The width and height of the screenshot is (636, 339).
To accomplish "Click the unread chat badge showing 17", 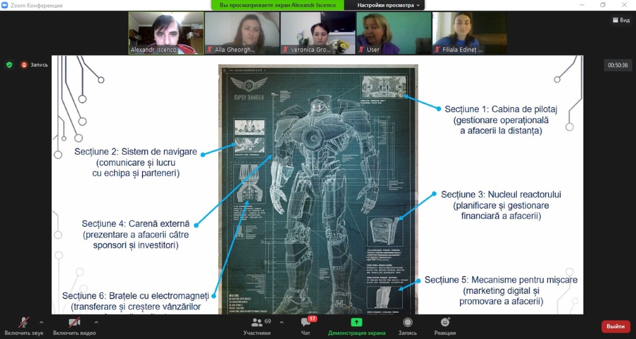I will pyautogui.click(x=312, y=319).
